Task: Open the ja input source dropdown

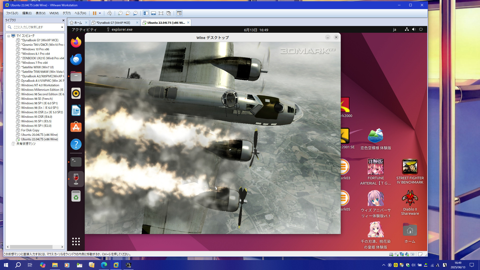Action: 394,29
